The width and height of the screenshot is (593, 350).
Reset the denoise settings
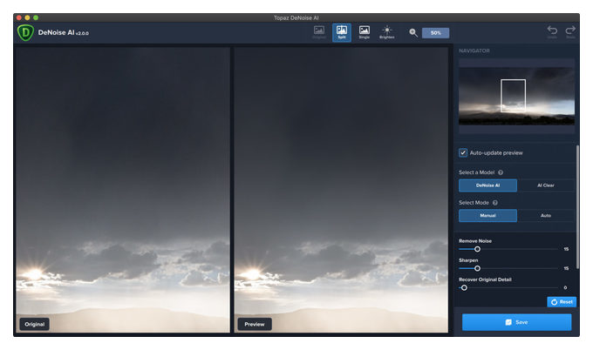(562, 302)
